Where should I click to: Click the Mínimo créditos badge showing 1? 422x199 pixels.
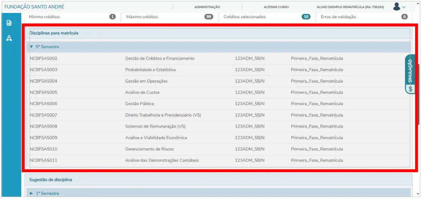coord(113,17)
